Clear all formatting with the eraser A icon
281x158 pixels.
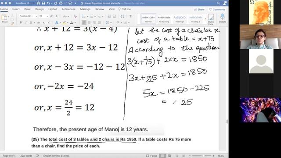[x=75, y=16]
